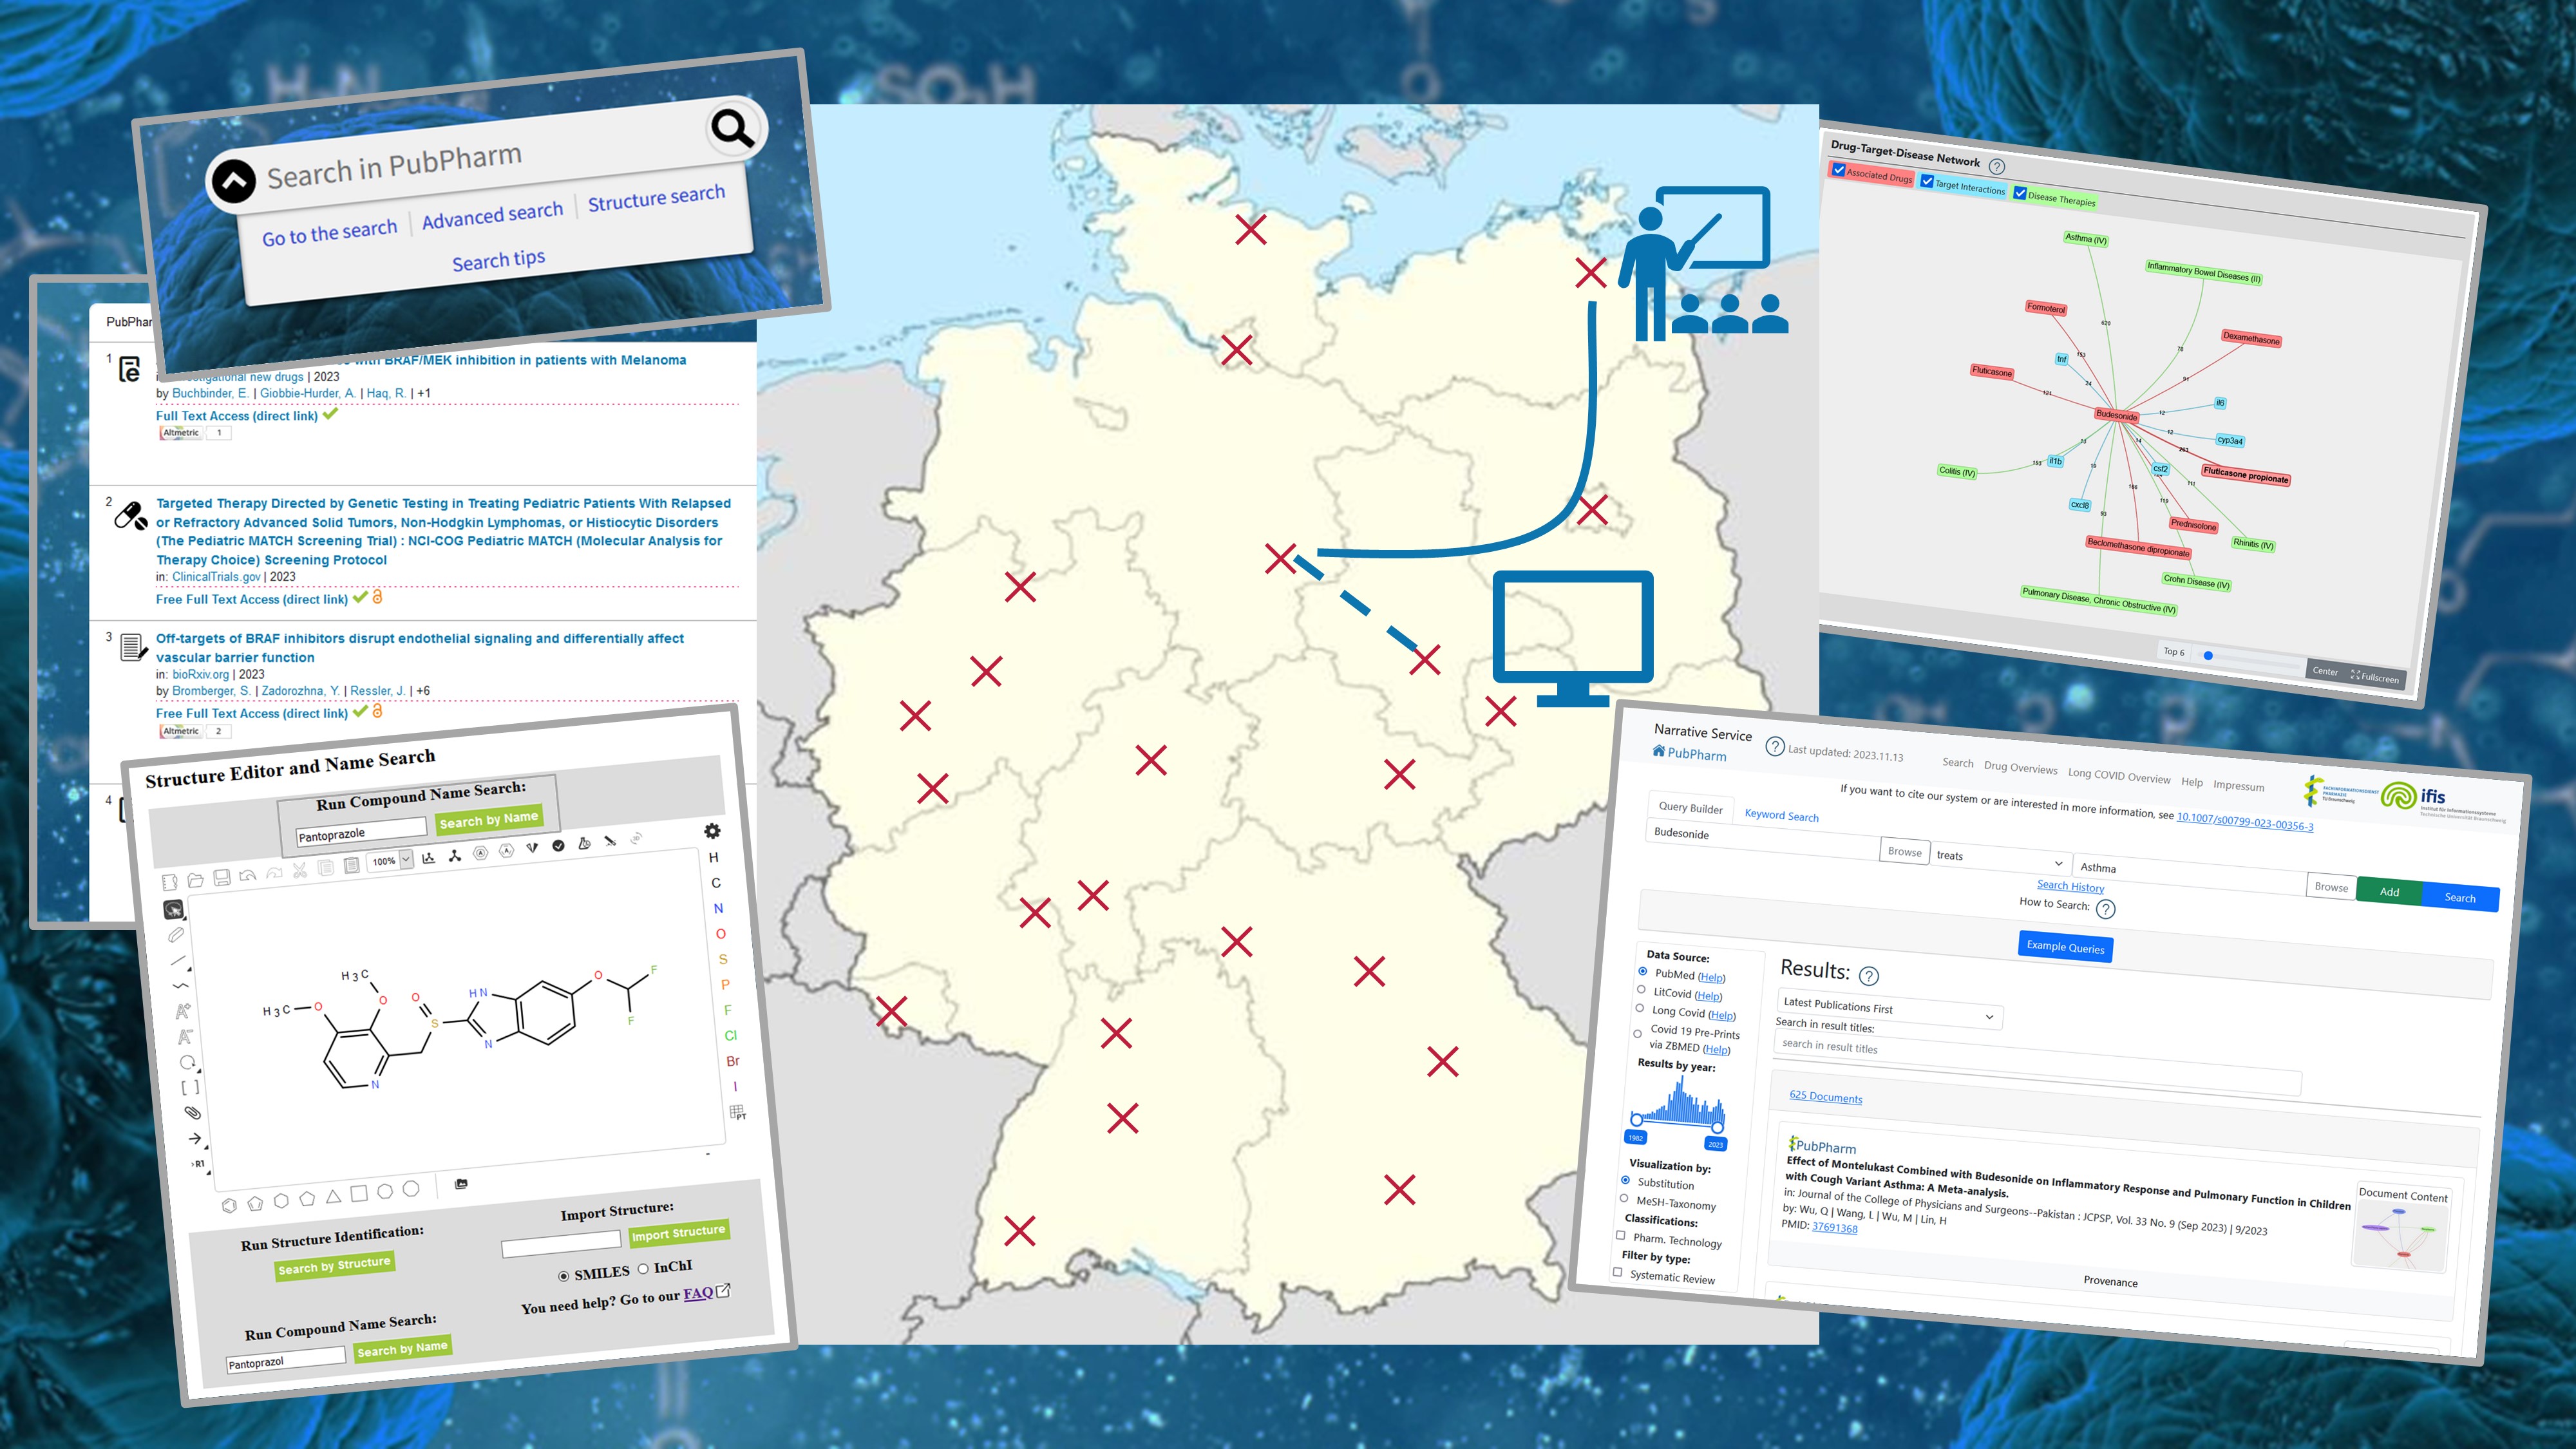
Task: Expand the 'treats' predicate dropdown
Action: coord(2058,863)
